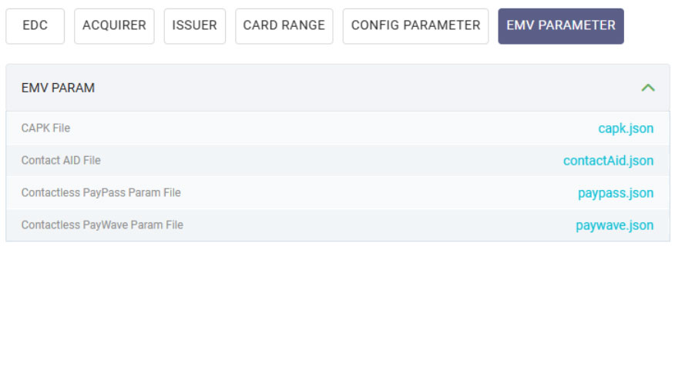The width and height of the screenshot is (675, 380).
Task: Click the paywave.json link
Action: 614,225
